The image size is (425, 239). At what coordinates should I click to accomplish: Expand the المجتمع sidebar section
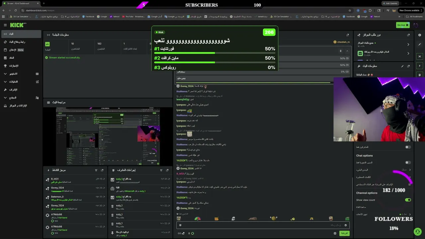point(21,98)
